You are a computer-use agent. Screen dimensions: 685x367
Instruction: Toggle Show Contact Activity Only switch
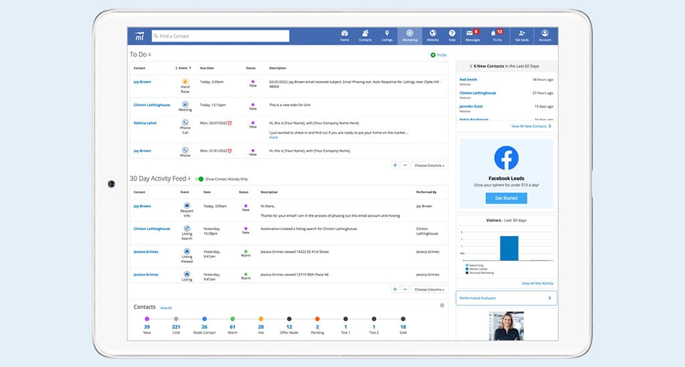pos(199,179)
